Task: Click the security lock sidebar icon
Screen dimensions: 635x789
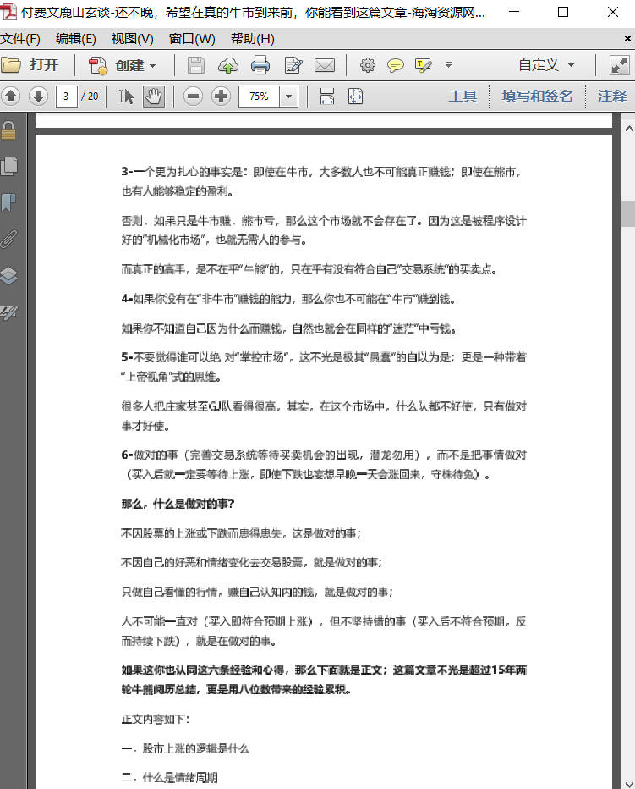Action: 8,130
